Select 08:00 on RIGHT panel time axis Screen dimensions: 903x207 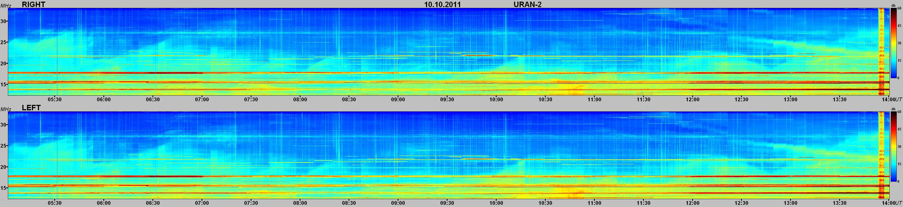point(300,99)
